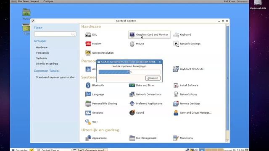
Task: Click Full Screen in the top bar
Action: pos(230,1)
